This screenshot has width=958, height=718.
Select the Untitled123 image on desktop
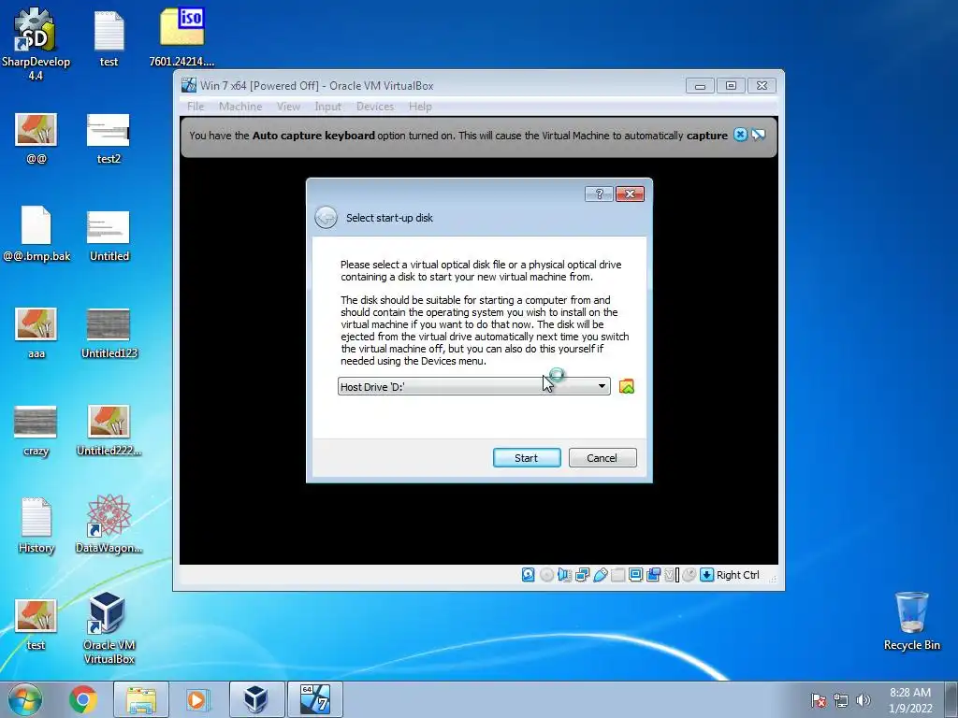[109, 334]
